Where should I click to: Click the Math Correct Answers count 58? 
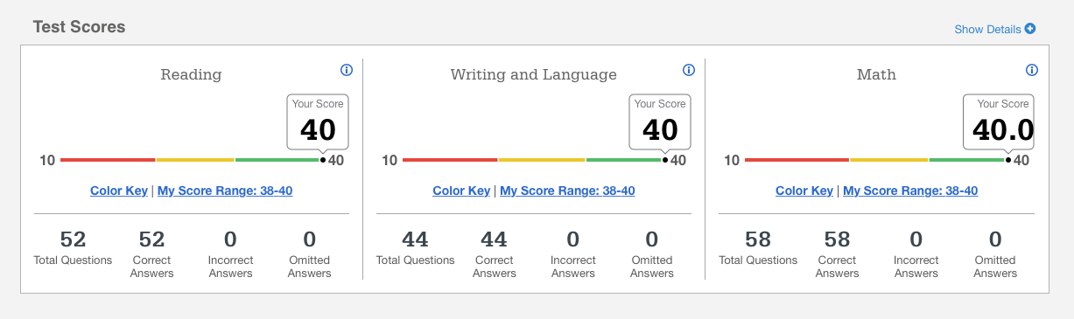tap(837, 239)
